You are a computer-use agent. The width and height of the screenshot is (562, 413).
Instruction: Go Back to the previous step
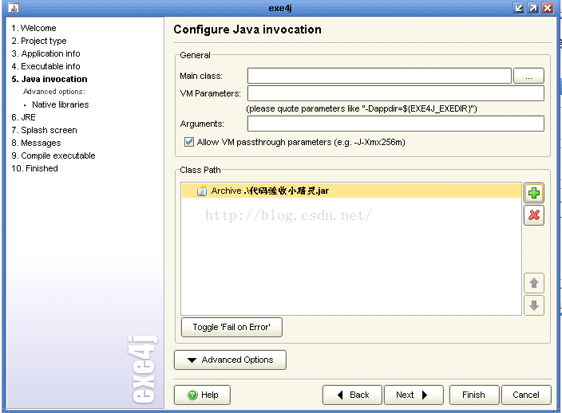352,395
